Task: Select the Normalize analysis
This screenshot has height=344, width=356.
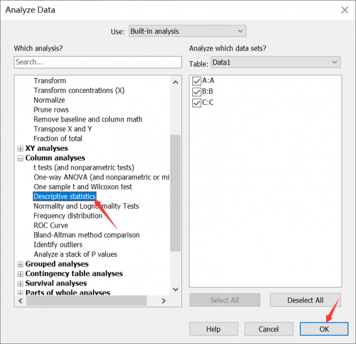Action: [x=49, y=100]
